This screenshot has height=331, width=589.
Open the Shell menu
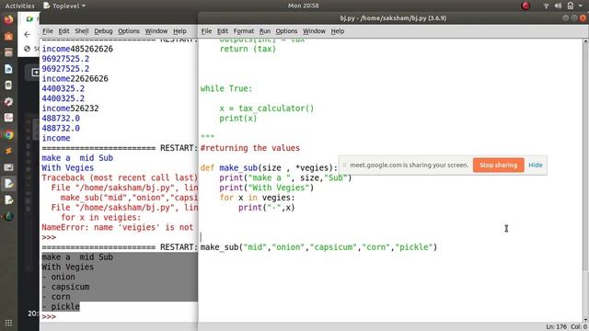[82, 31]
